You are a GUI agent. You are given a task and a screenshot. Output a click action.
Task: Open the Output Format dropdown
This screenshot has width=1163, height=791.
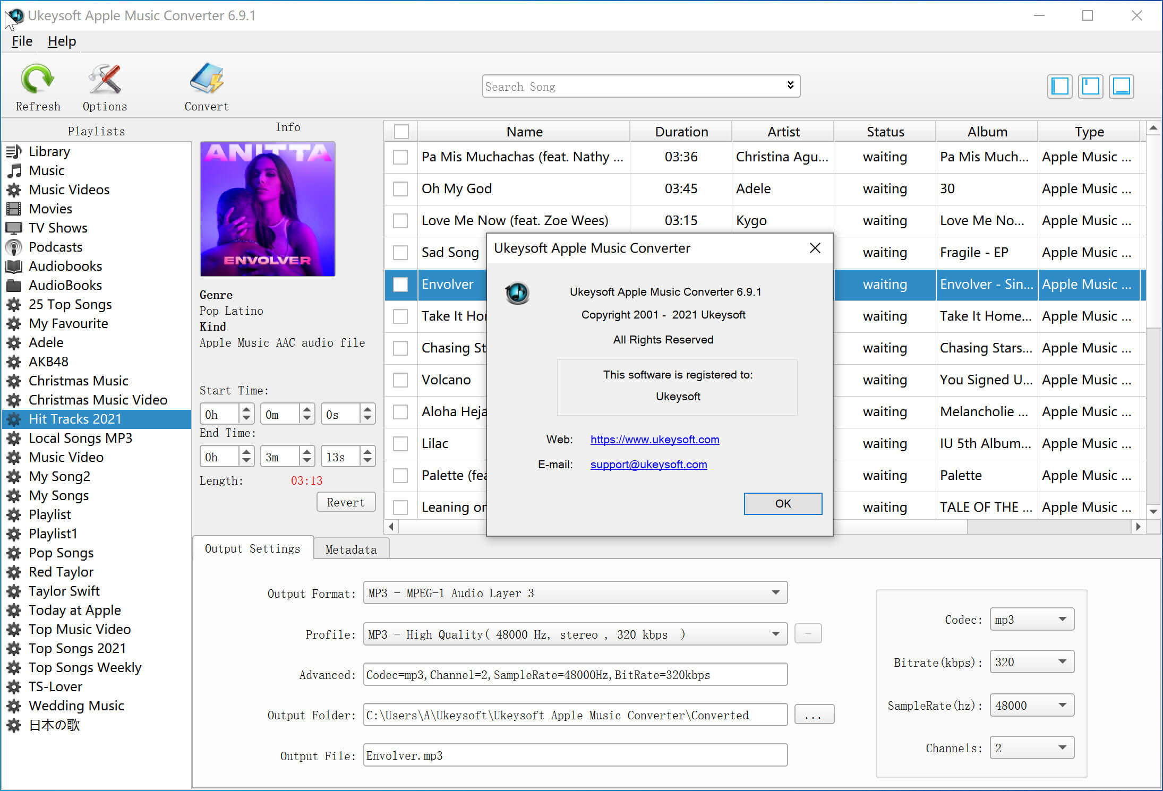coord(775,593)
